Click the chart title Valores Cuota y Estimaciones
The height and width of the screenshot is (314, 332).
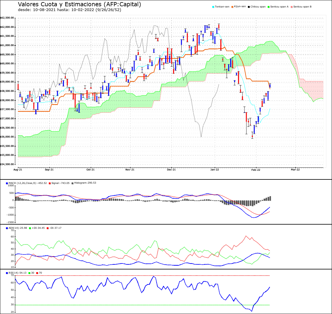(79, 4)
